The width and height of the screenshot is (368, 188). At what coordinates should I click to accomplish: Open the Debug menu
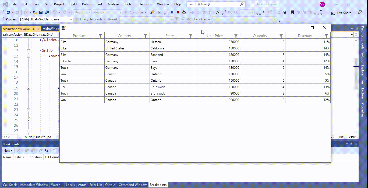pos(86,4)
